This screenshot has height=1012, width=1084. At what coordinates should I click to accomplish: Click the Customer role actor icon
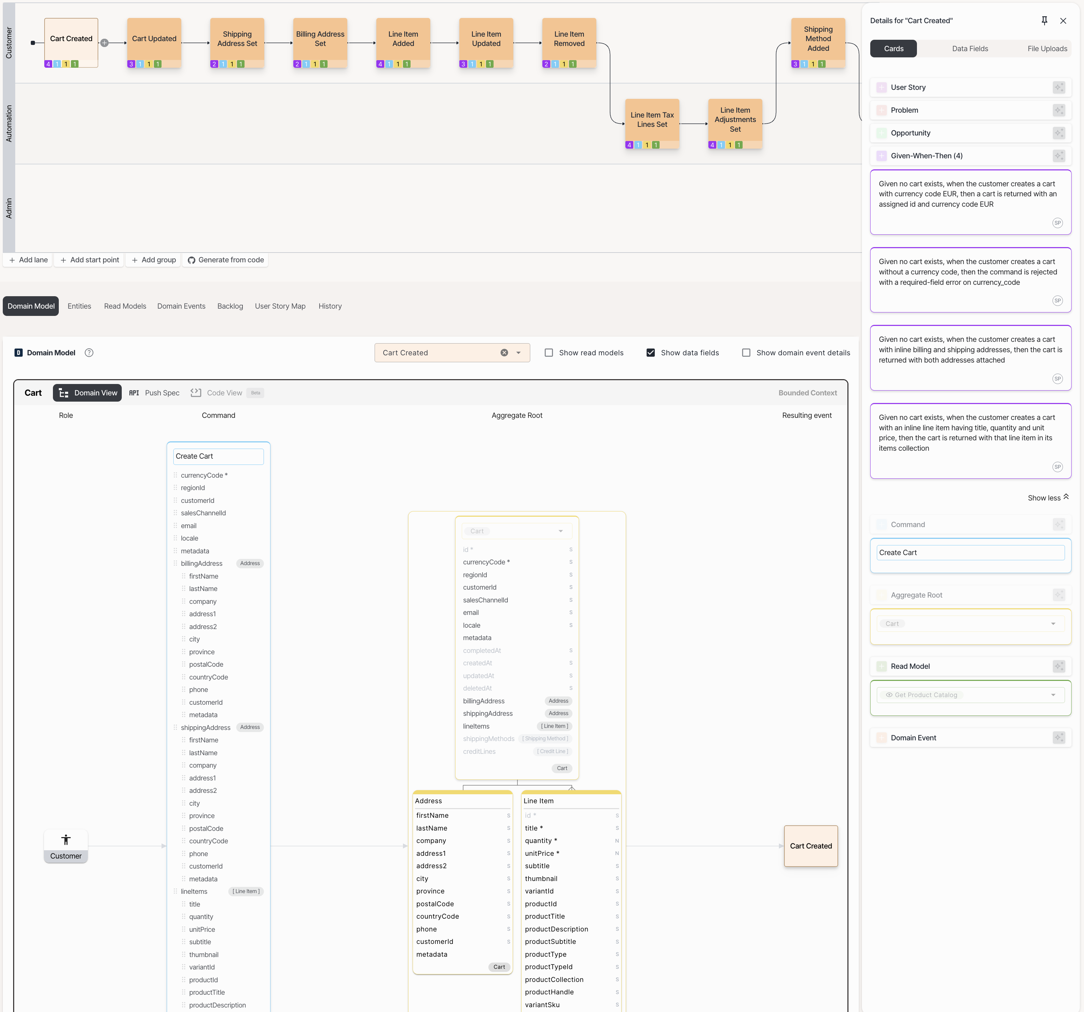pos(66,840)
